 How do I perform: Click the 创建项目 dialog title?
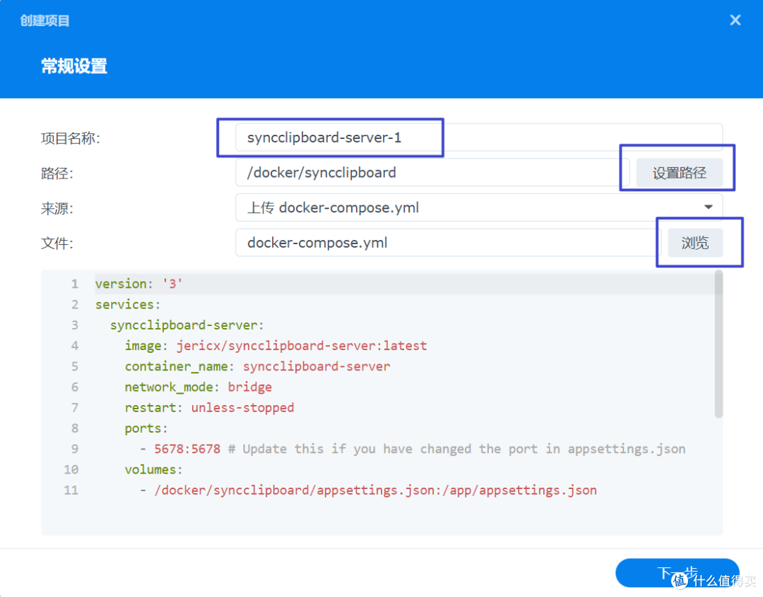point(45,20)
